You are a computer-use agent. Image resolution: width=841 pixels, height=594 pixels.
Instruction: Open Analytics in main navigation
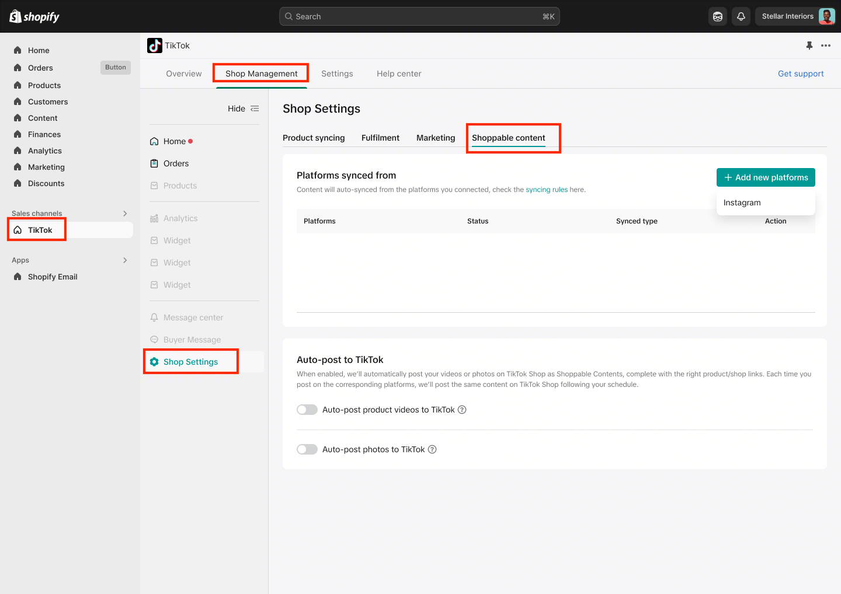[x=45, y=151]
